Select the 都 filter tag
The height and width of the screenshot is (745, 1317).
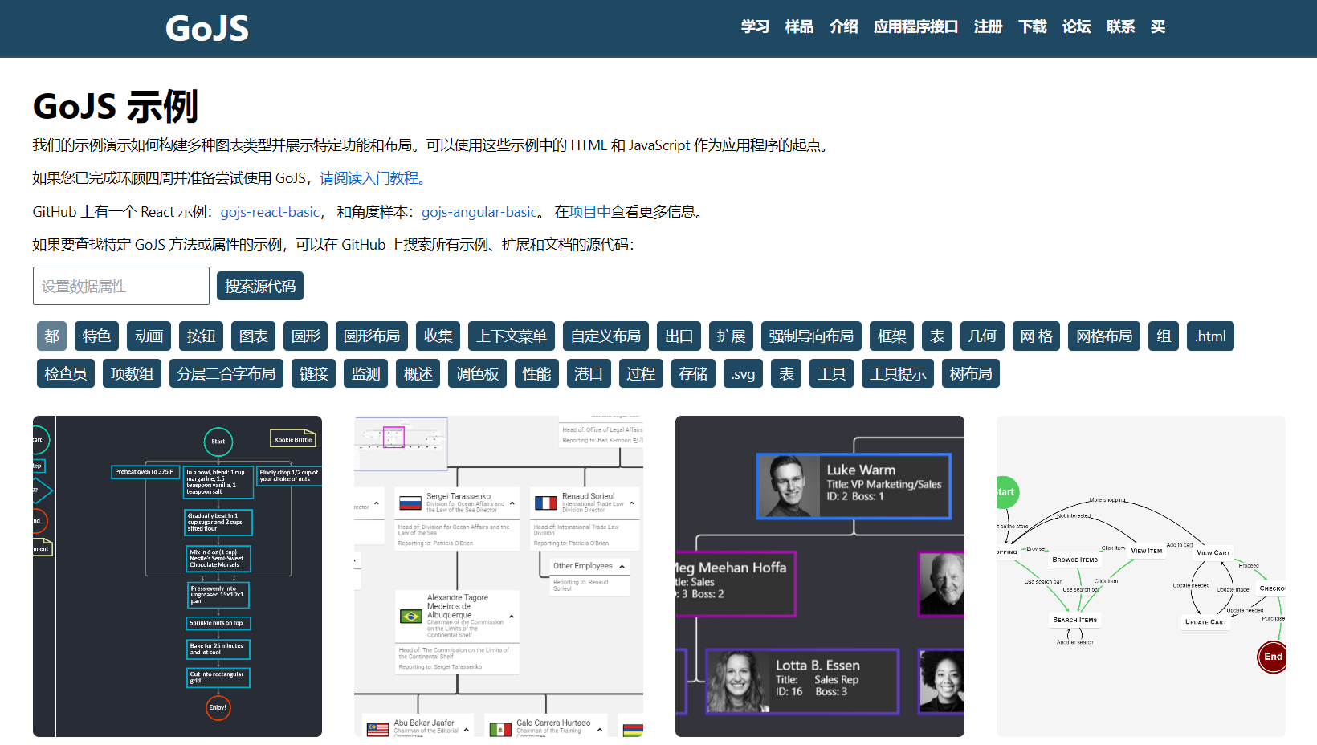(x=51, y=336)
